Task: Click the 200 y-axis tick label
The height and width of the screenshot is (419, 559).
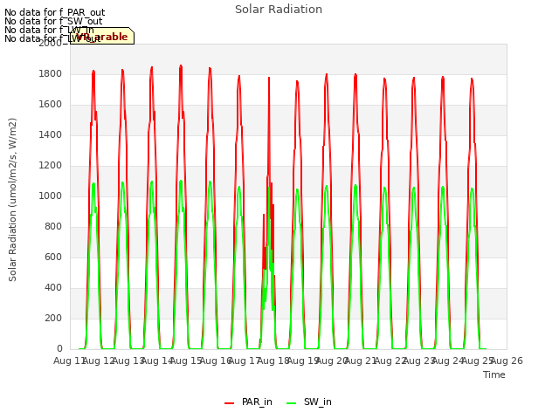Action: [x=53, y=318]
